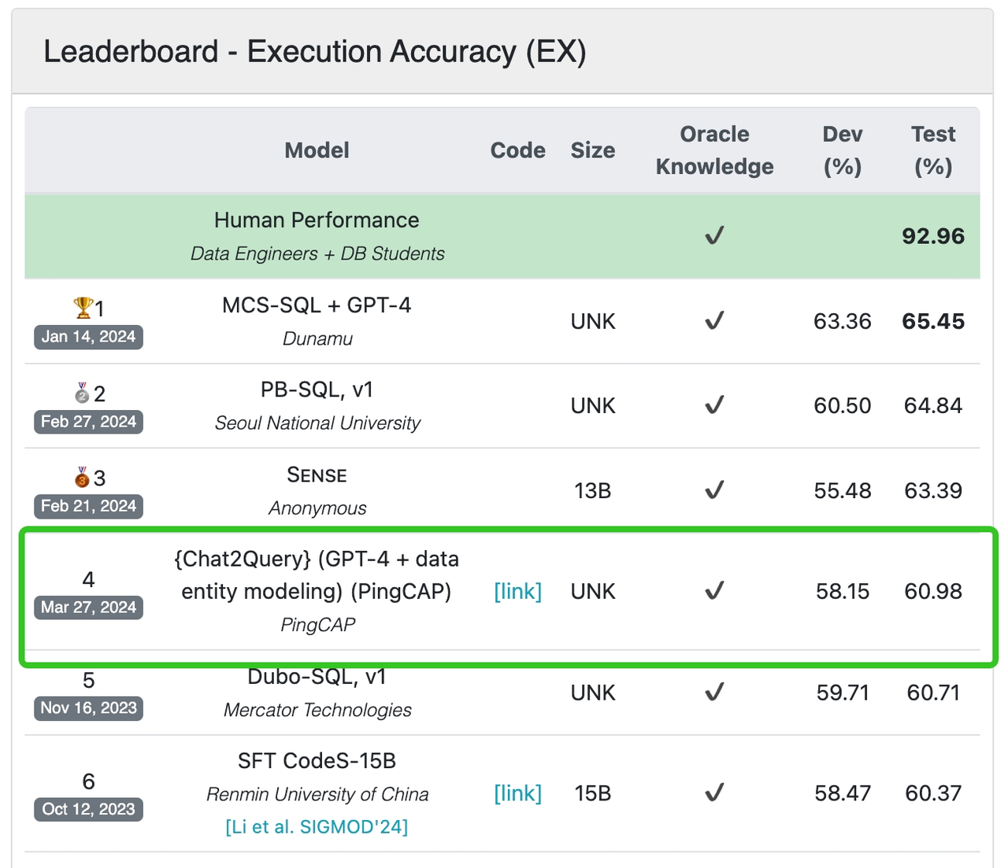1008x868 pixels.
Task: Click the 55.48 dev score
Action: [x=843, y=490]
